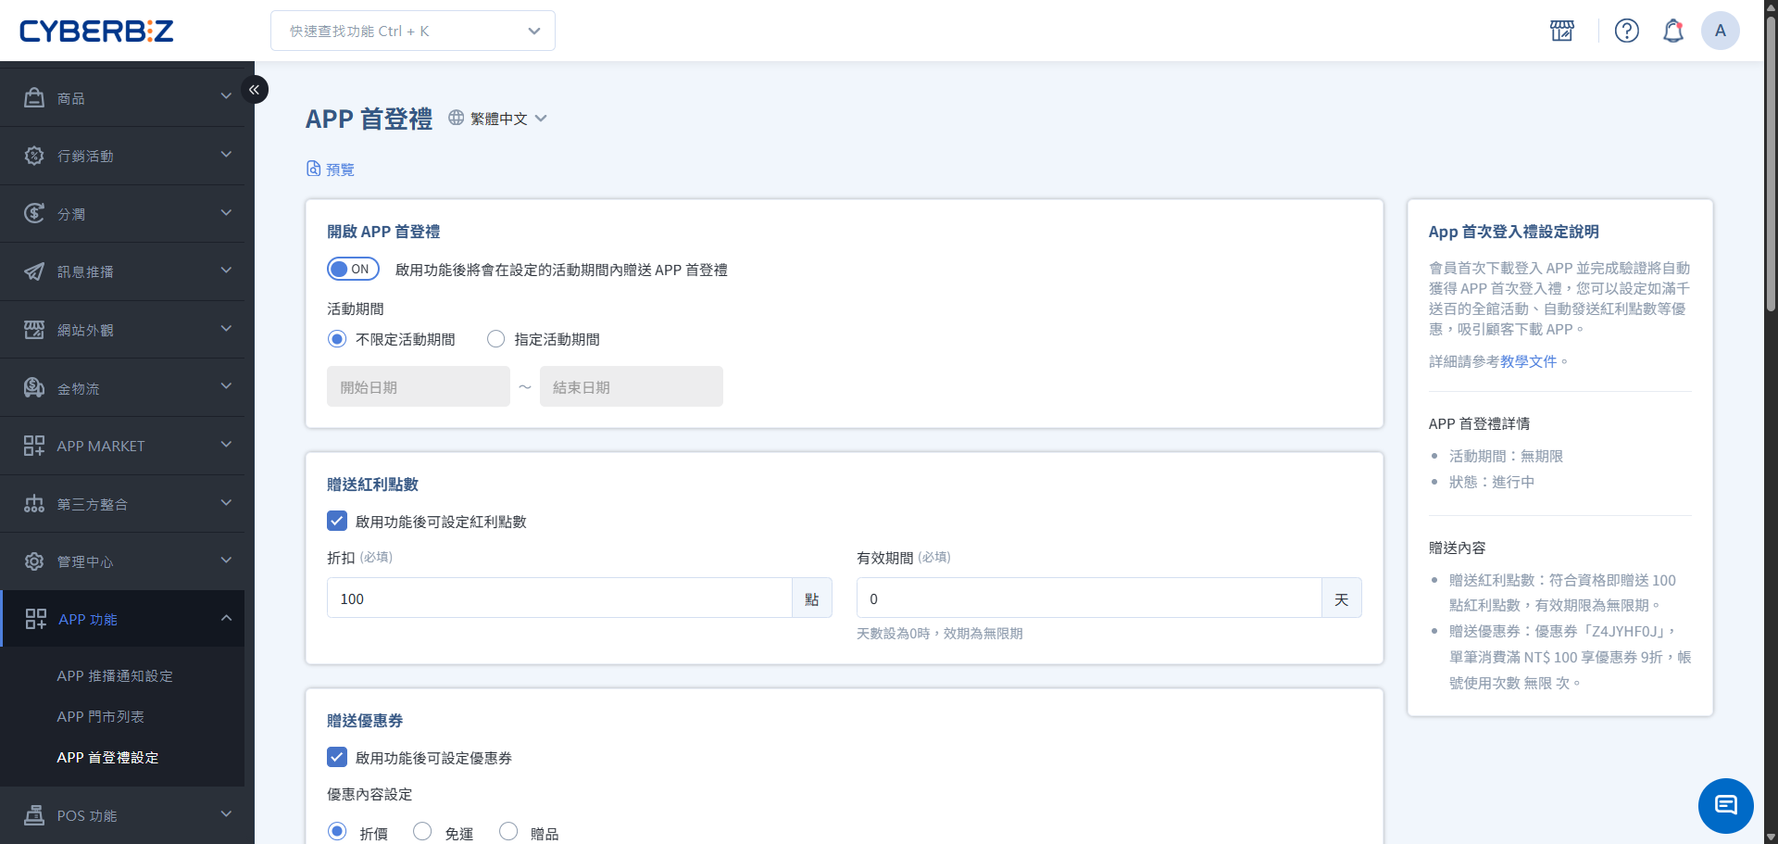
Task: Click the page vertical scrollbar
Action: (x=1771, y=163)
